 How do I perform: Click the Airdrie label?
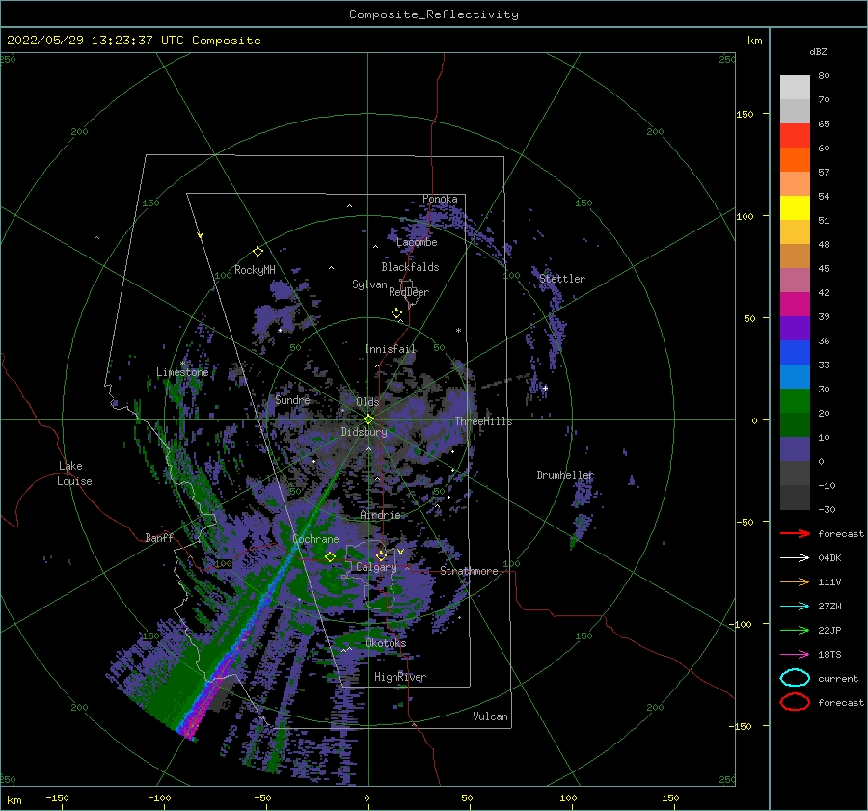380,515
